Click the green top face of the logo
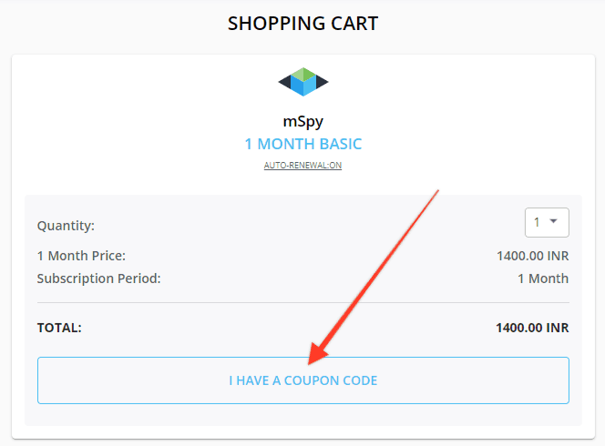Screen dimensions: 605x446 303,73
